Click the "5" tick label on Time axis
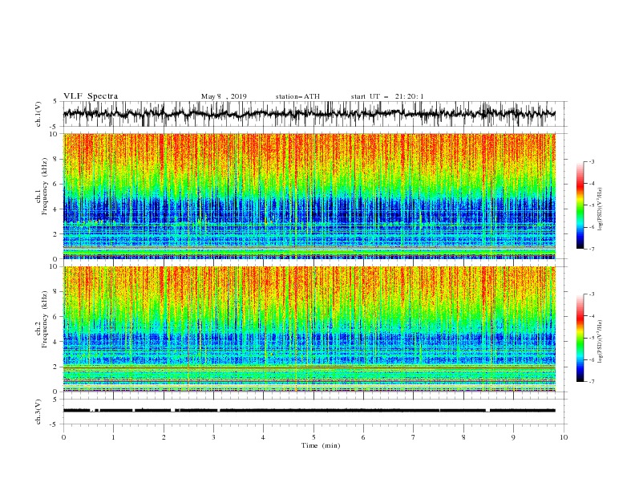 (313, 437)
